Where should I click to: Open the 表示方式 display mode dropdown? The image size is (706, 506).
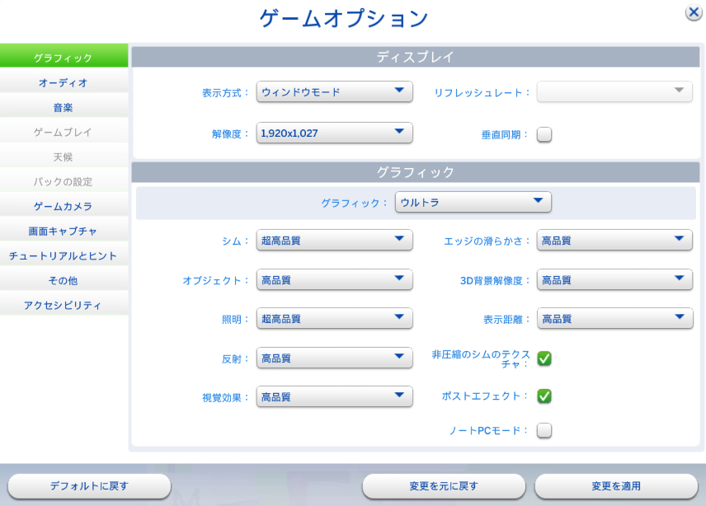334,92
